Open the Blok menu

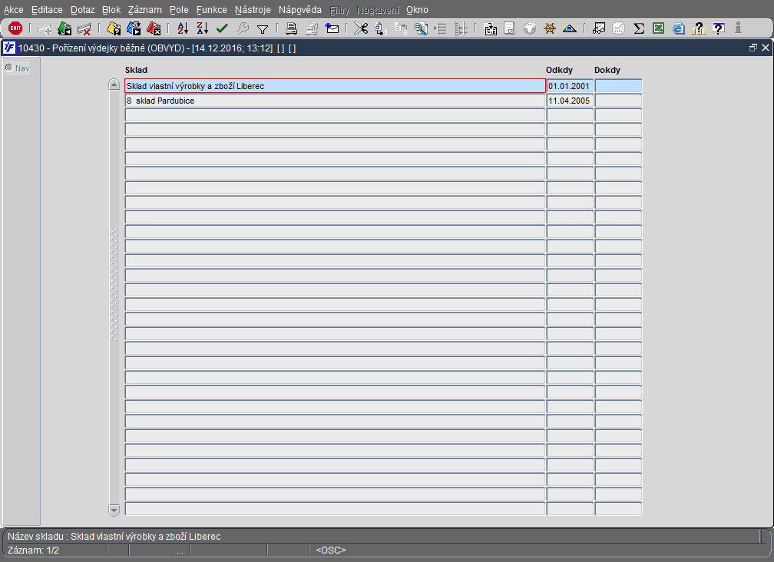click(111, 10)
